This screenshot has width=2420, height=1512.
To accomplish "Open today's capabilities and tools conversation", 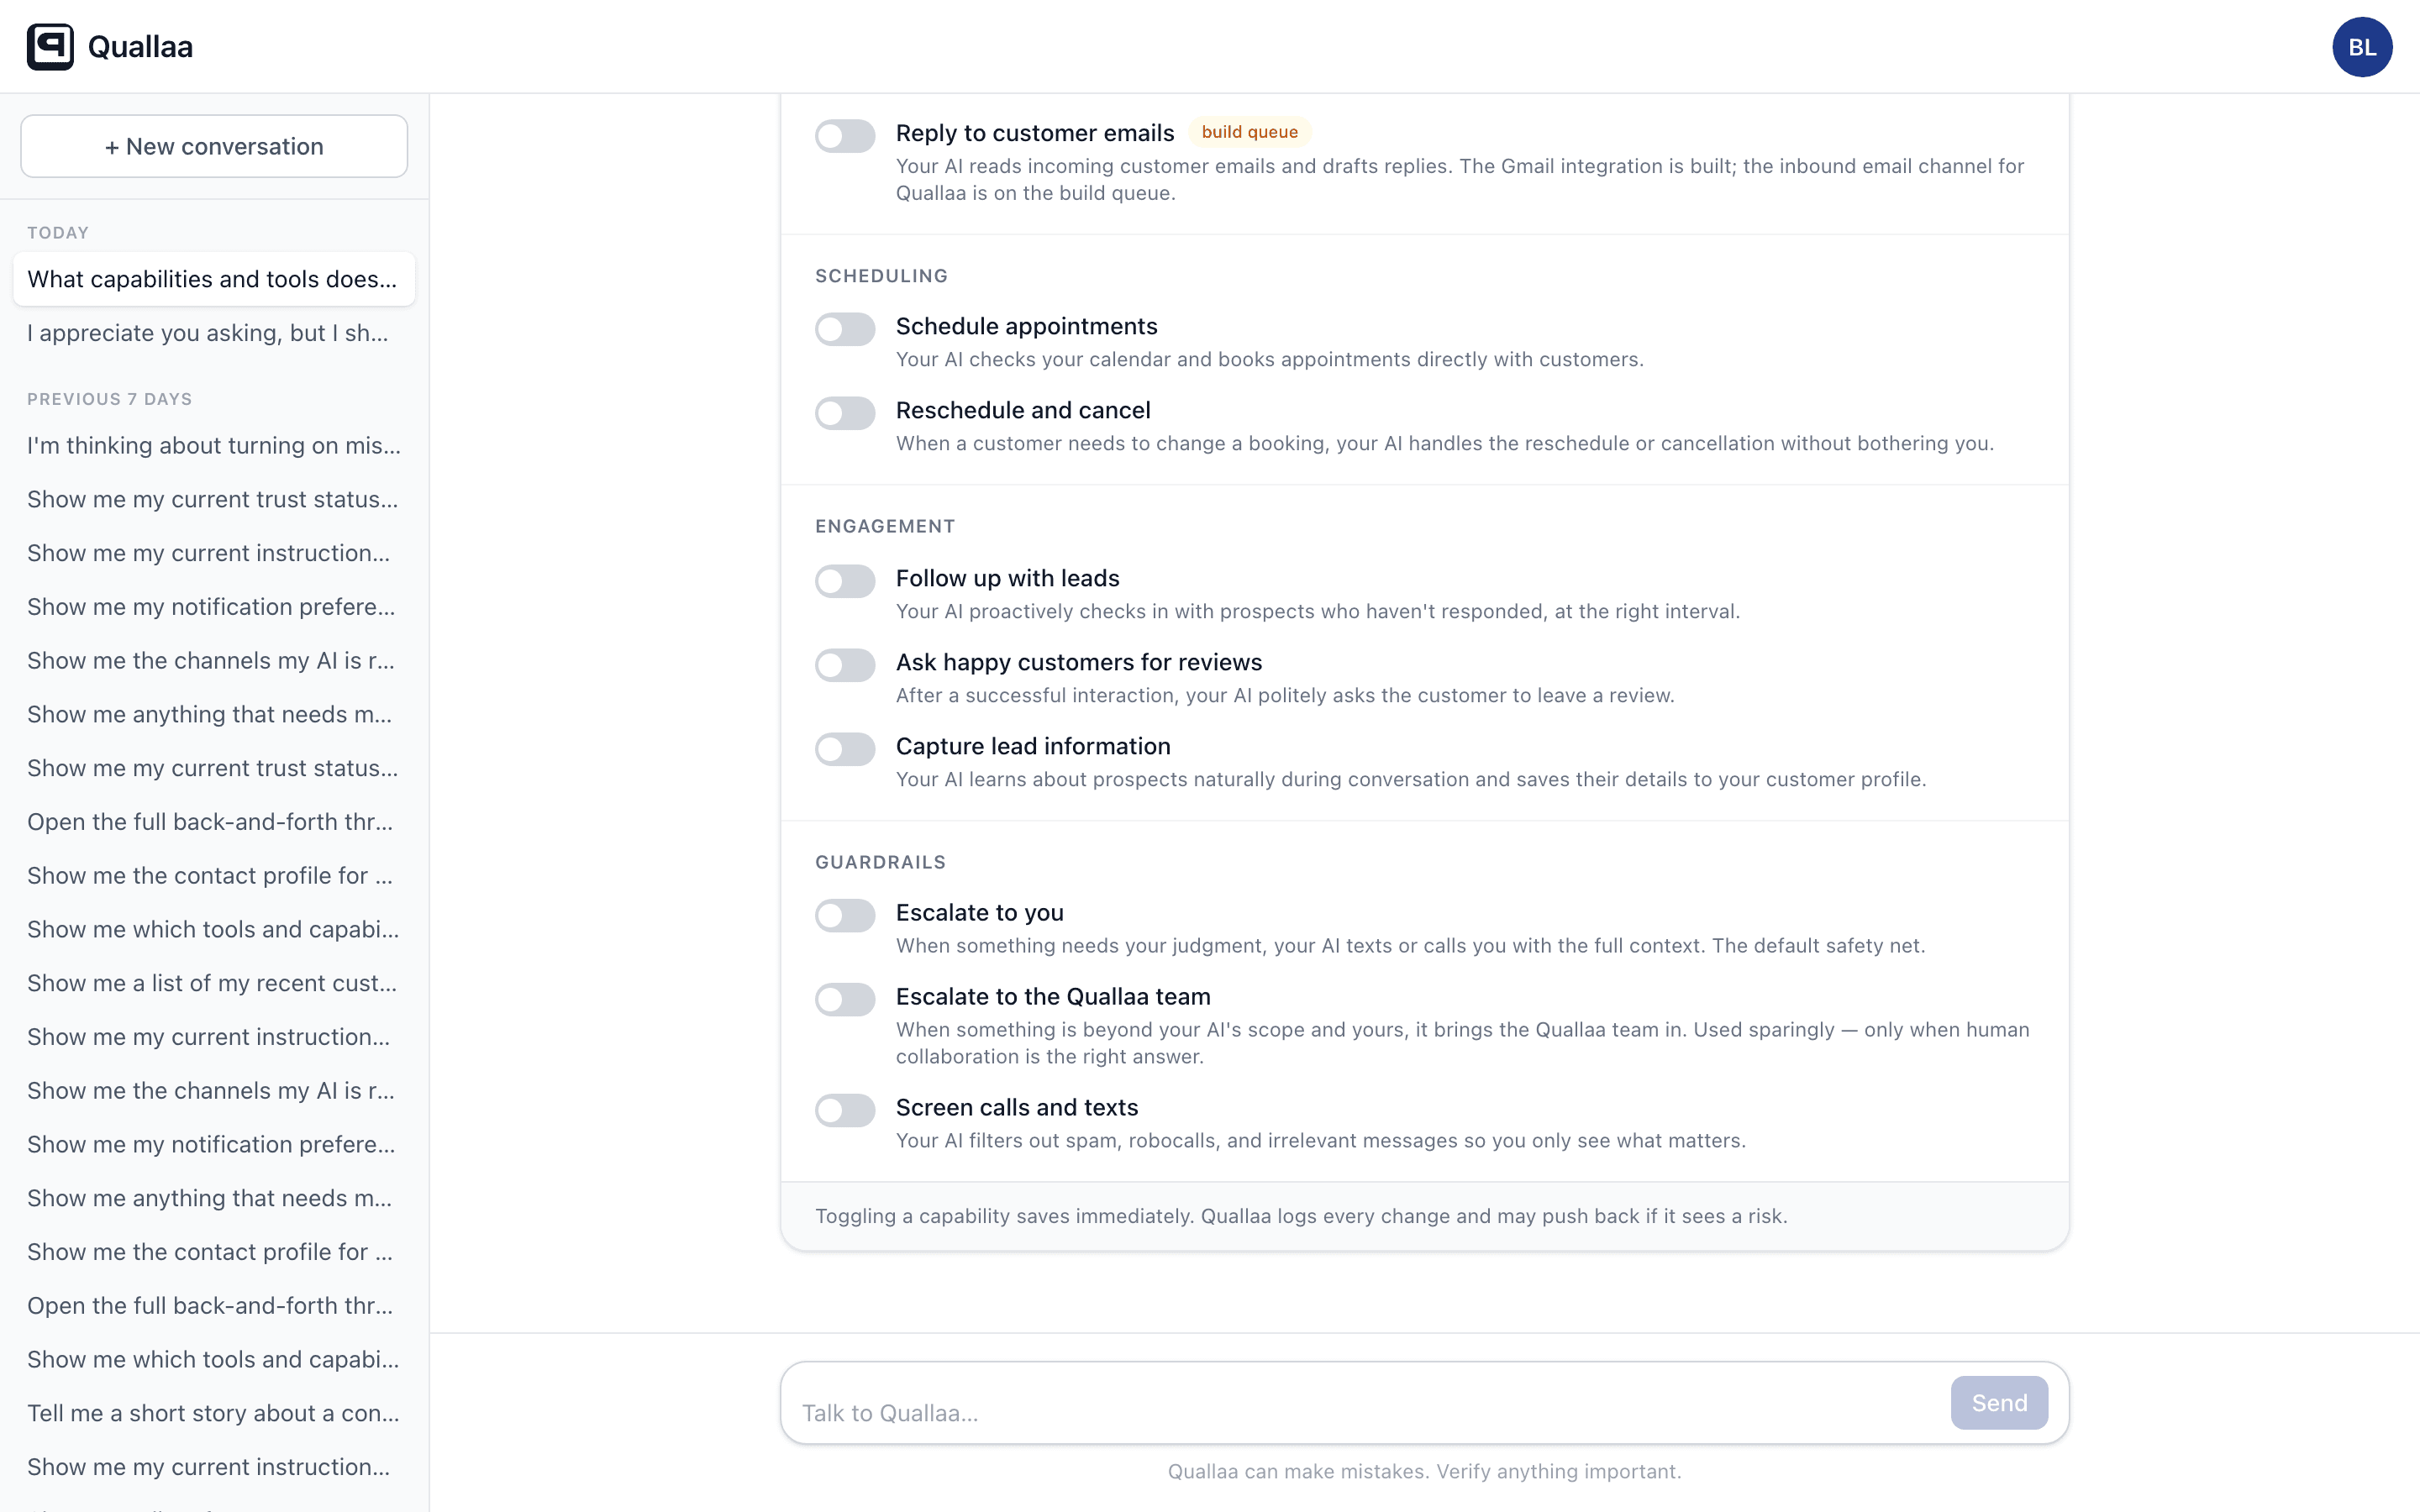I will (x=213, y=279).
